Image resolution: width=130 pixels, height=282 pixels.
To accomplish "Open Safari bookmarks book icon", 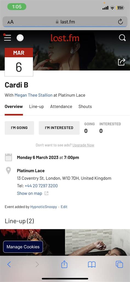I will coord(92,264).
